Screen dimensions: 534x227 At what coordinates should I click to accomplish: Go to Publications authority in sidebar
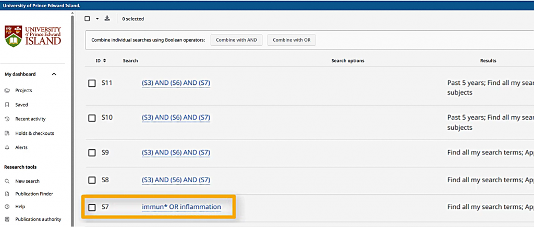pos(38,219)
